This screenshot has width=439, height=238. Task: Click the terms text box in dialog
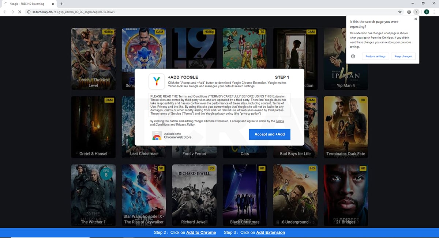(219, 105)
